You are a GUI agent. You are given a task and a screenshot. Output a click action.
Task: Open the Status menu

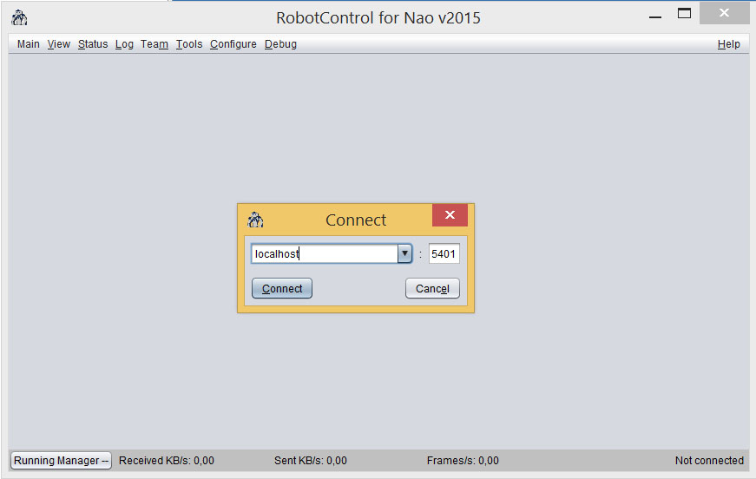click(x=93, y=44)
